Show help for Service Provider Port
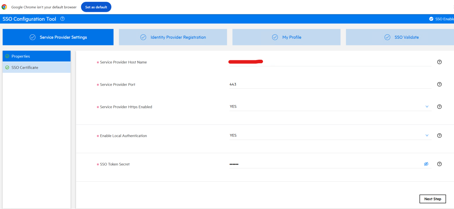This screenshot has width=454, height=209. [439, 84]
